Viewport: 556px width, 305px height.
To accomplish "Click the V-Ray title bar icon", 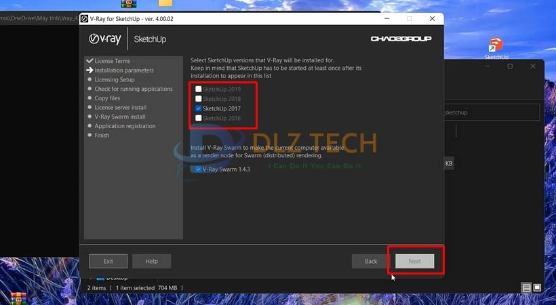I will pos(84,18).
